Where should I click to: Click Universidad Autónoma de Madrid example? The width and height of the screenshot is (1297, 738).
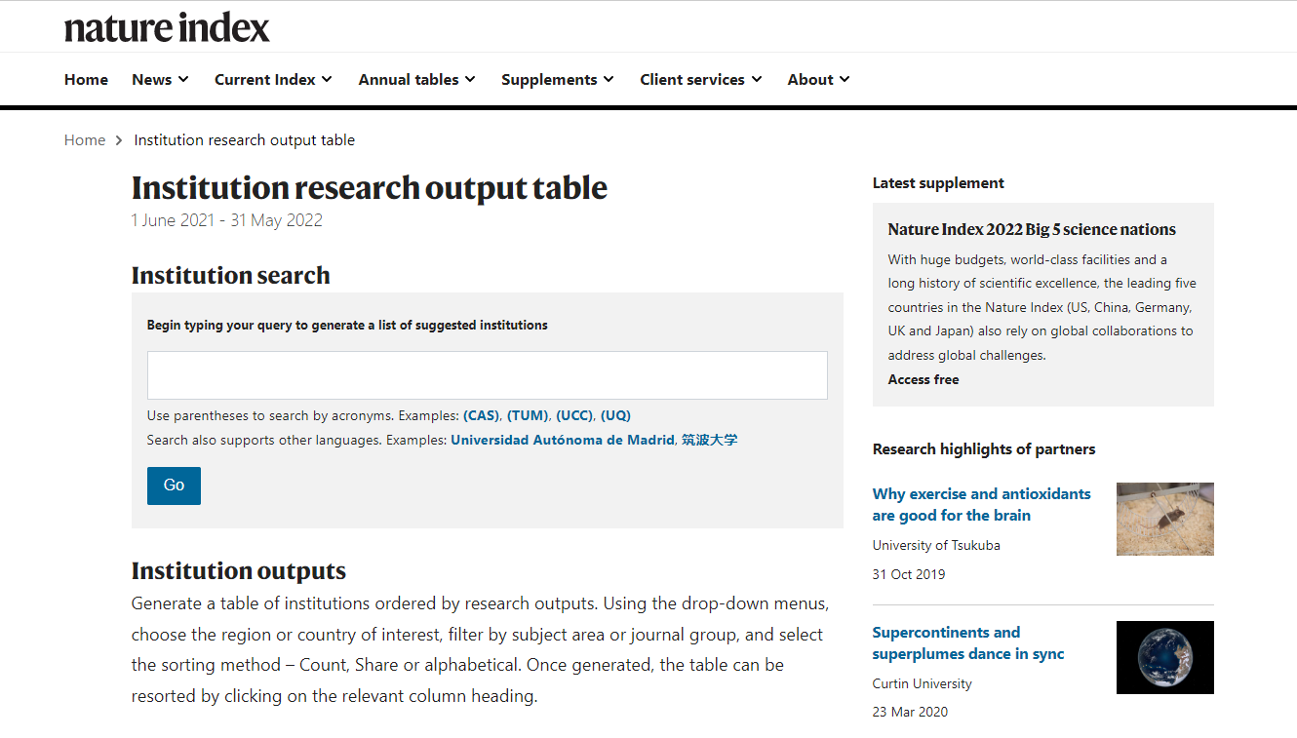click(x=562, y=441)
